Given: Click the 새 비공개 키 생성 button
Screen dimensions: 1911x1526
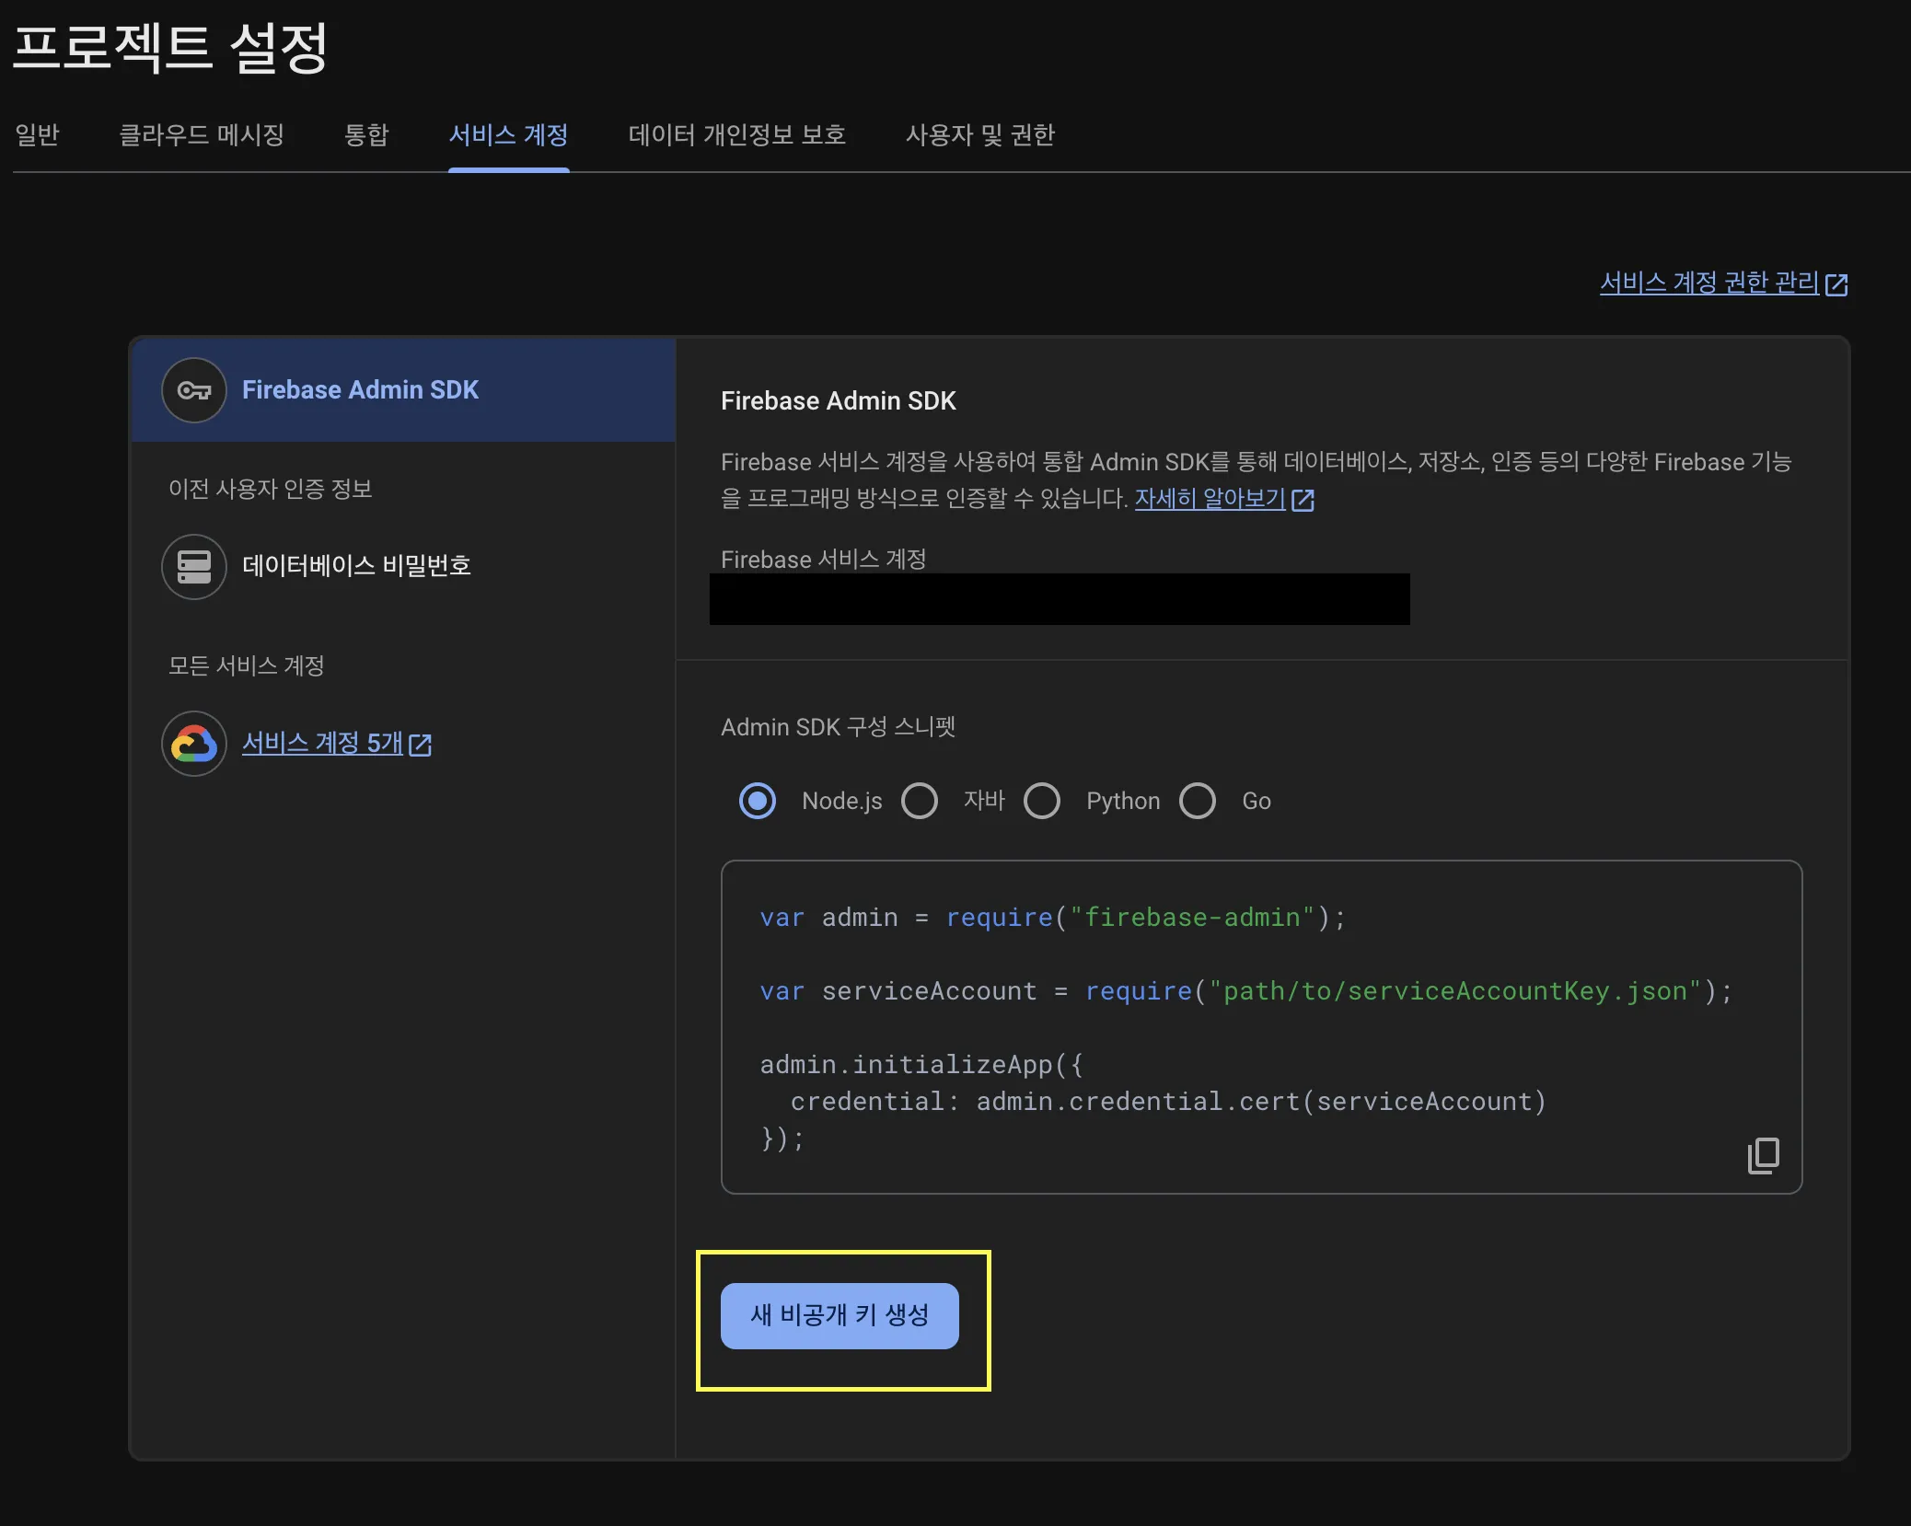Looking at the screenshot, I should coord(839,1315).
